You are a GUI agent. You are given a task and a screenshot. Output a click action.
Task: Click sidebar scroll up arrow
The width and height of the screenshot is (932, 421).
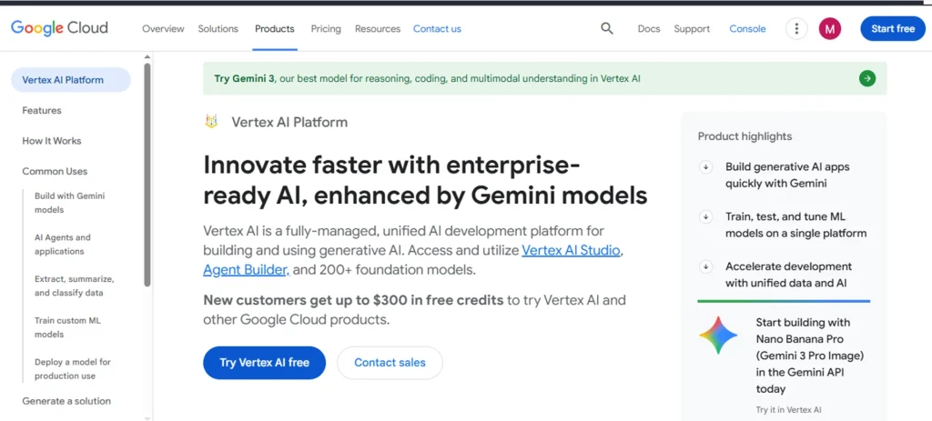[x=147, y=57]
